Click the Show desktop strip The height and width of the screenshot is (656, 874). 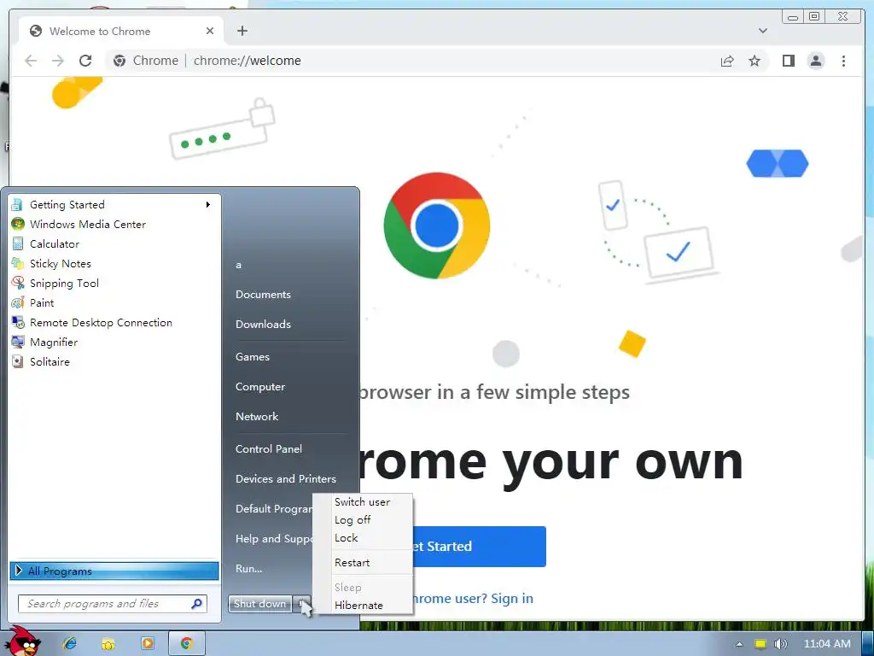coord(867,644)
